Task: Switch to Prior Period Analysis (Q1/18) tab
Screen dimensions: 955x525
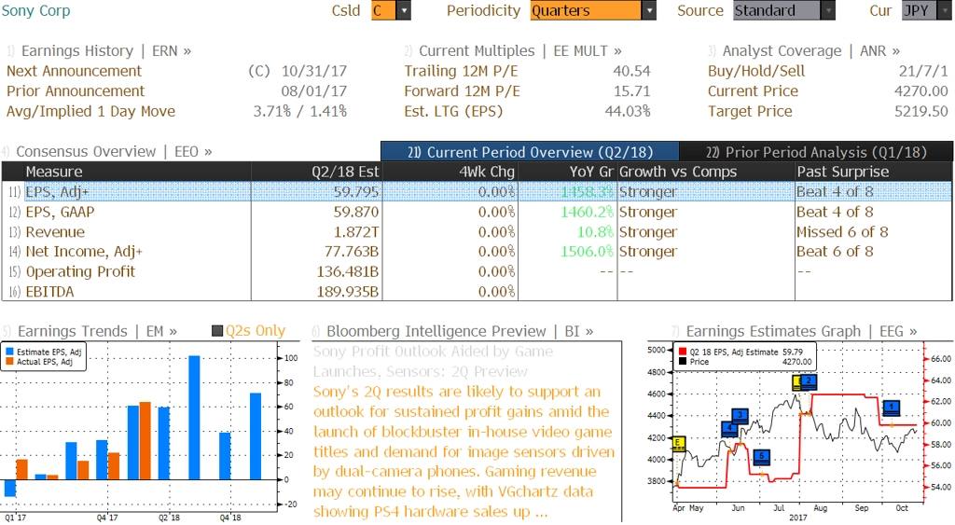Action: click(x=816, y=152)
